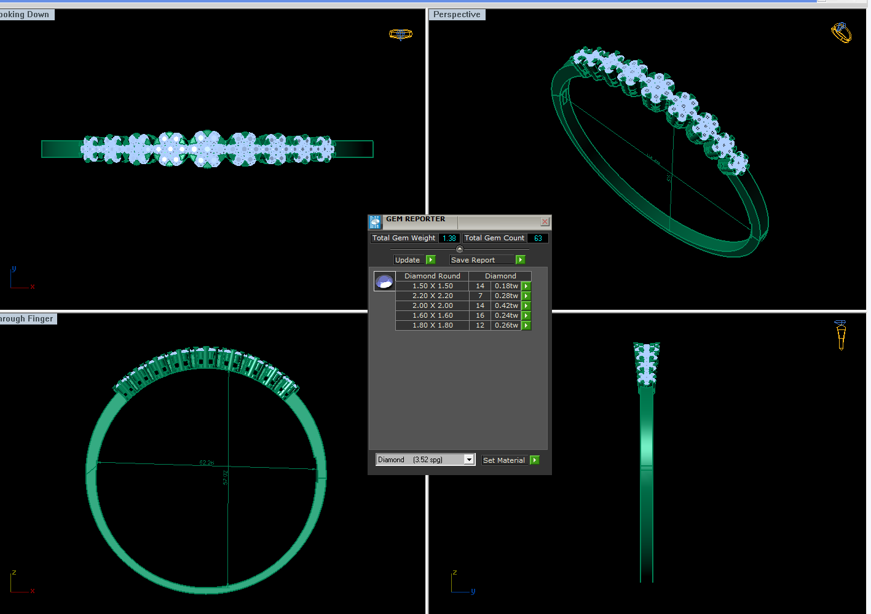Image resolution: width=871 pixels, height=614 pixels.
Task: Close the Gem Reporter panel
Action: point(545,222)
